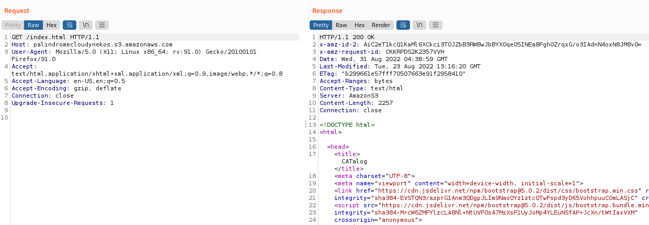This screenshot has width=649, height=225.
Task: Toggle show non-printable characters in Request panel
Action: (85, 25)
